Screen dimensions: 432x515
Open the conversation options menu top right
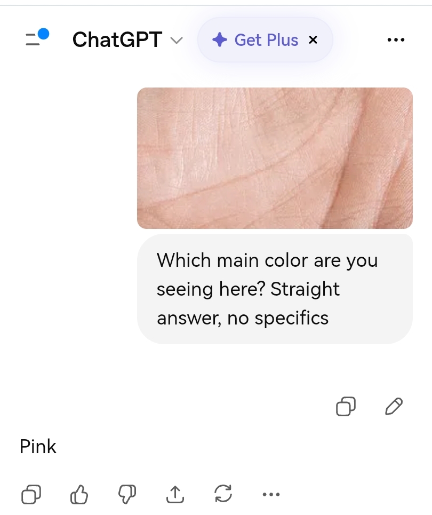point(396,39)
